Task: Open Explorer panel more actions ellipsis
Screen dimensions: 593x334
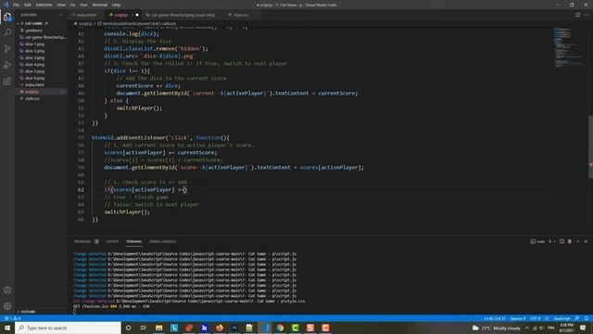Action: click(60, 15)
